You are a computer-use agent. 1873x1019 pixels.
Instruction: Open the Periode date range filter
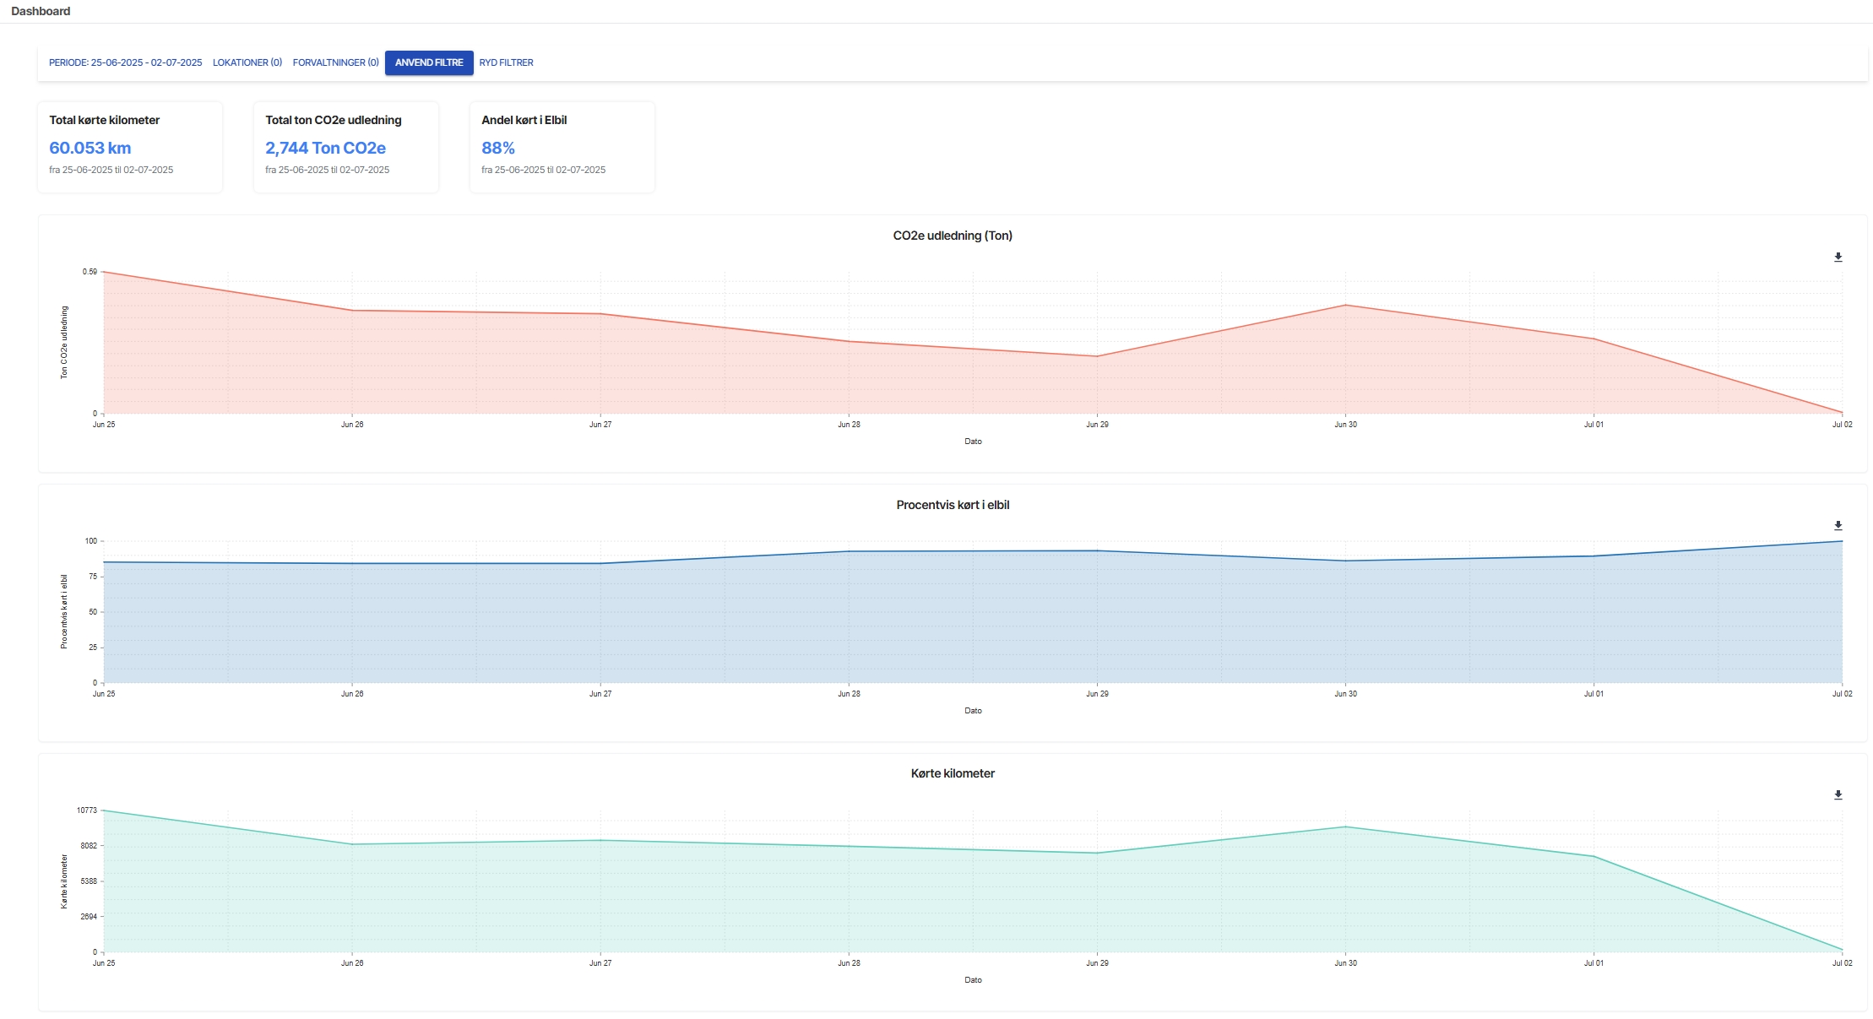coord(125,62)
